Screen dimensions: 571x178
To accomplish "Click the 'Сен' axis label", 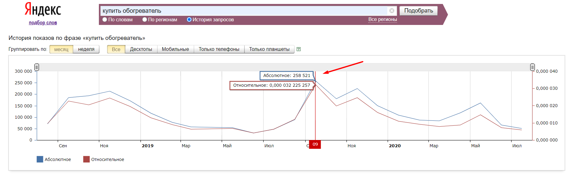I will (x=63, y=146).
